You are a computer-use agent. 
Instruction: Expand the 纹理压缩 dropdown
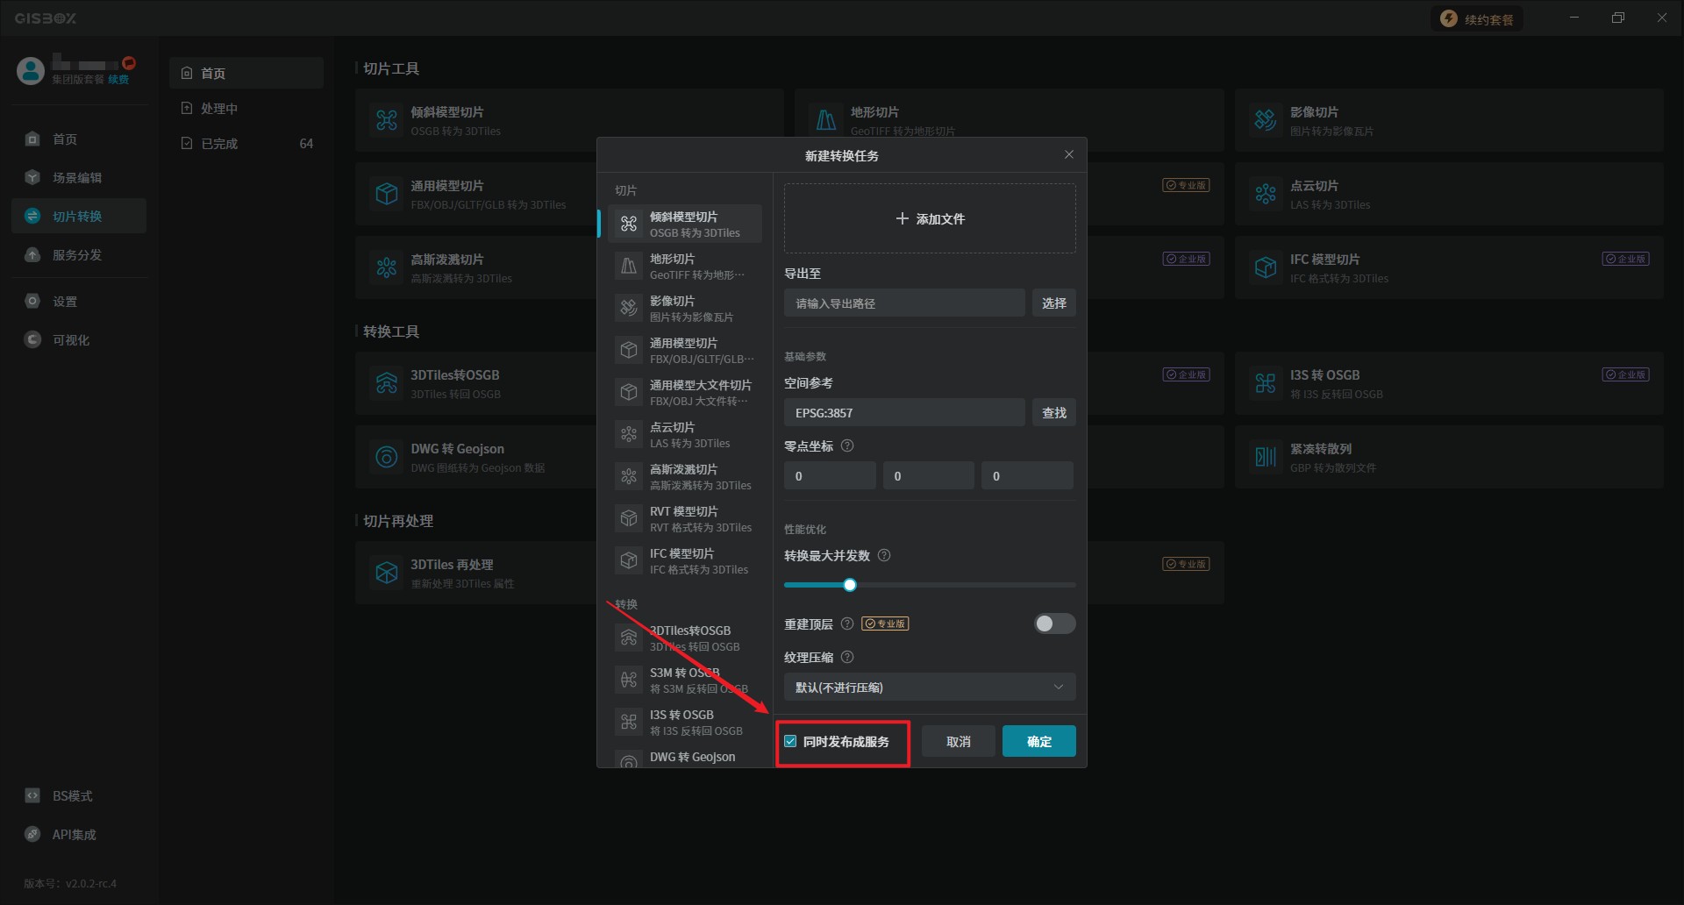(x=929, y=688)
